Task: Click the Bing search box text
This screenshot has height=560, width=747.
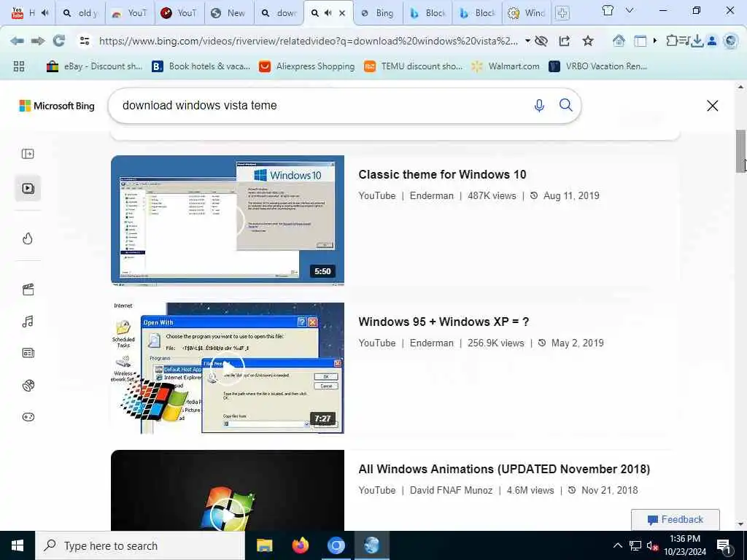Action: pos(200,105)
